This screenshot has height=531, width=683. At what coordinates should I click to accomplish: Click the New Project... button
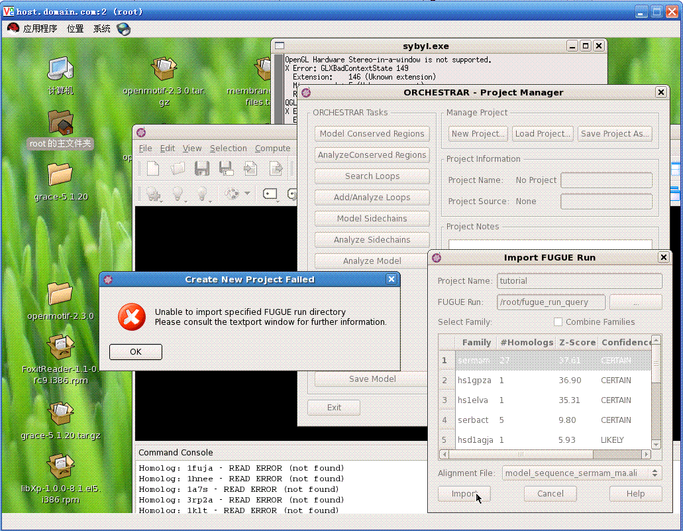coord(478,134)
